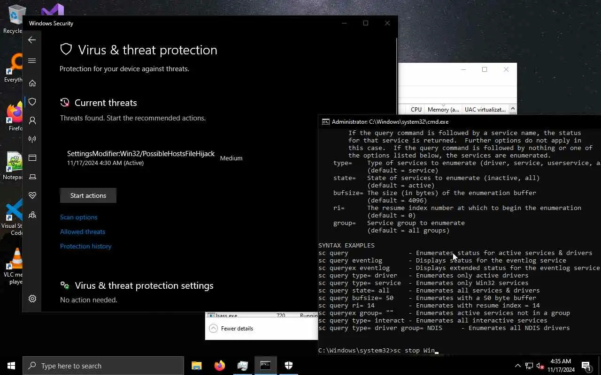Image resolution: width=601 pixels, height=375 pixels.
Task: Open Account protection in sidebar
Action: tap(32, 120)
